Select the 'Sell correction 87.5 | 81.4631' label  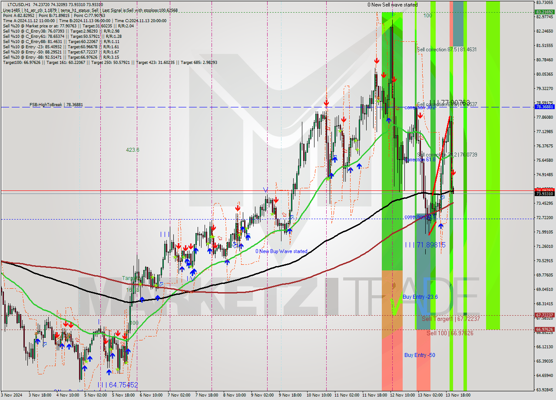(x=447, y=50)
